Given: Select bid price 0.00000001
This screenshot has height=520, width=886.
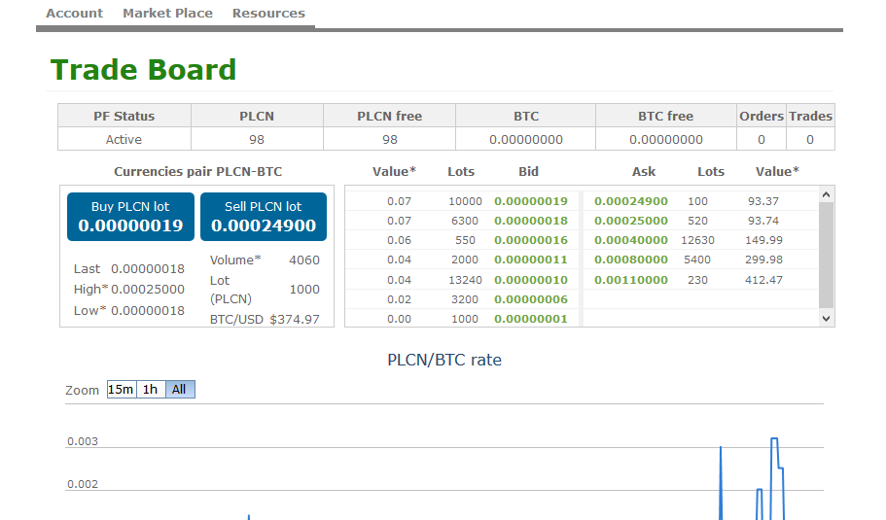Looking at the screenshot, I should pyautogui.click(x=531, y=319).
